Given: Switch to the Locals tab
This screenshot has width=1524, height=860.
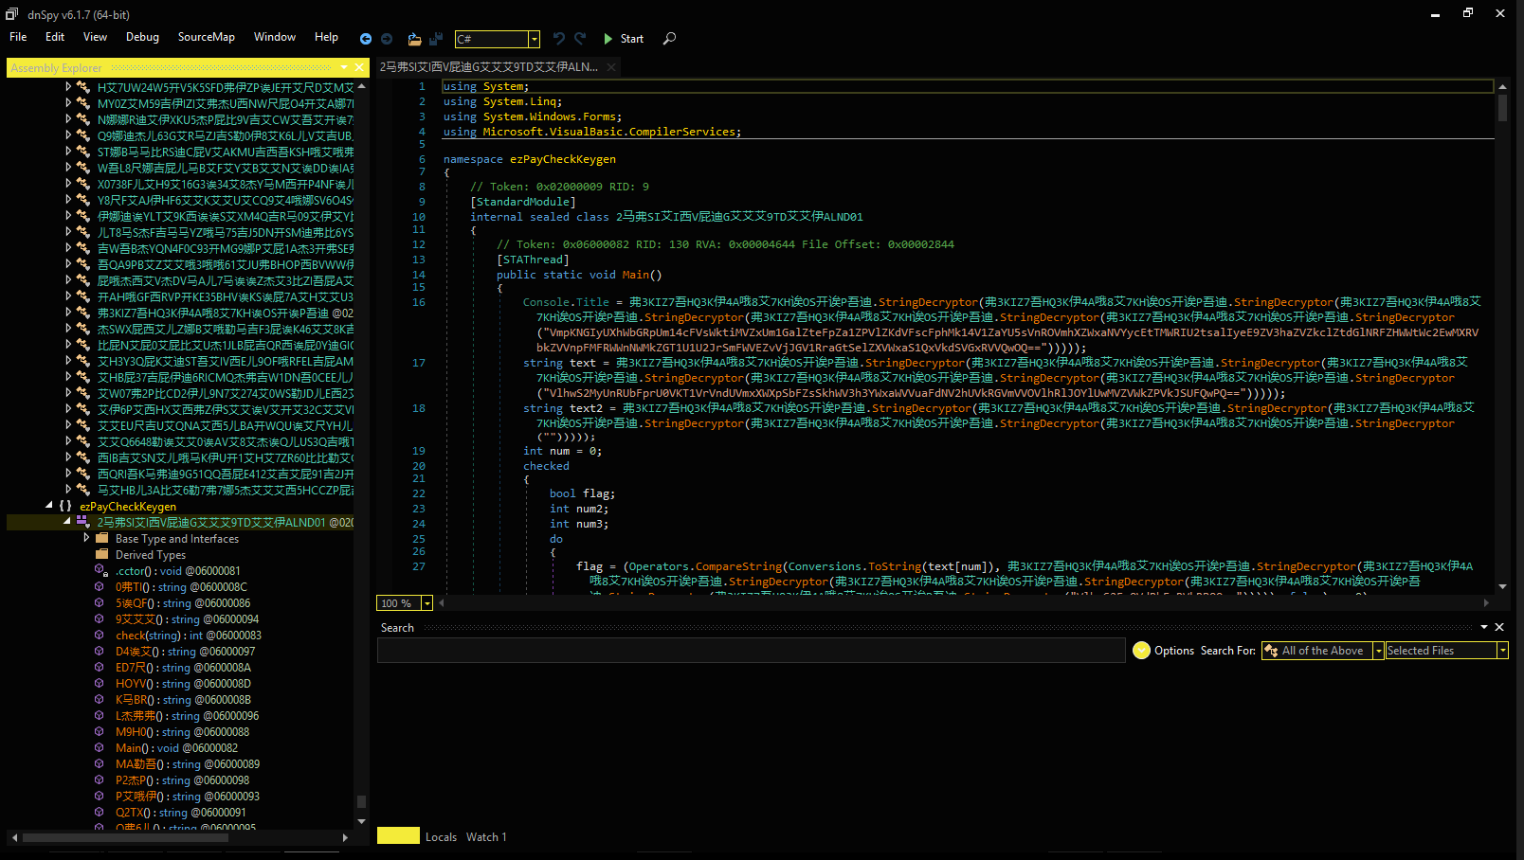Looking at the screenshot, I should pyautogui.click(x=441, y=837).
